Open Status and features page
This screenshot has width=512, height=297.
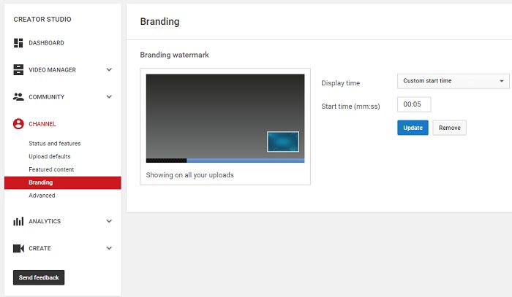click(x=55, y=143)
